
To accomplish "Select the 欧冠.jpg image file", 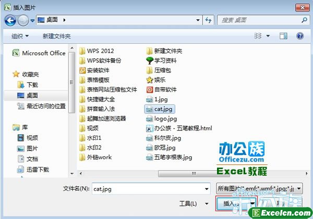I will pos(161,148).
